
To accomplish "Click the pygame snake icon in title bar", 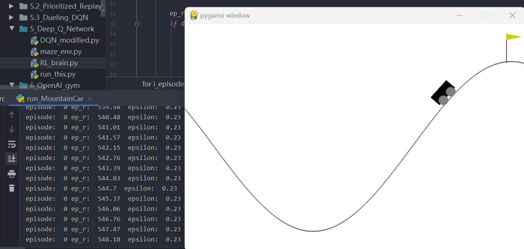I will 194,15.
